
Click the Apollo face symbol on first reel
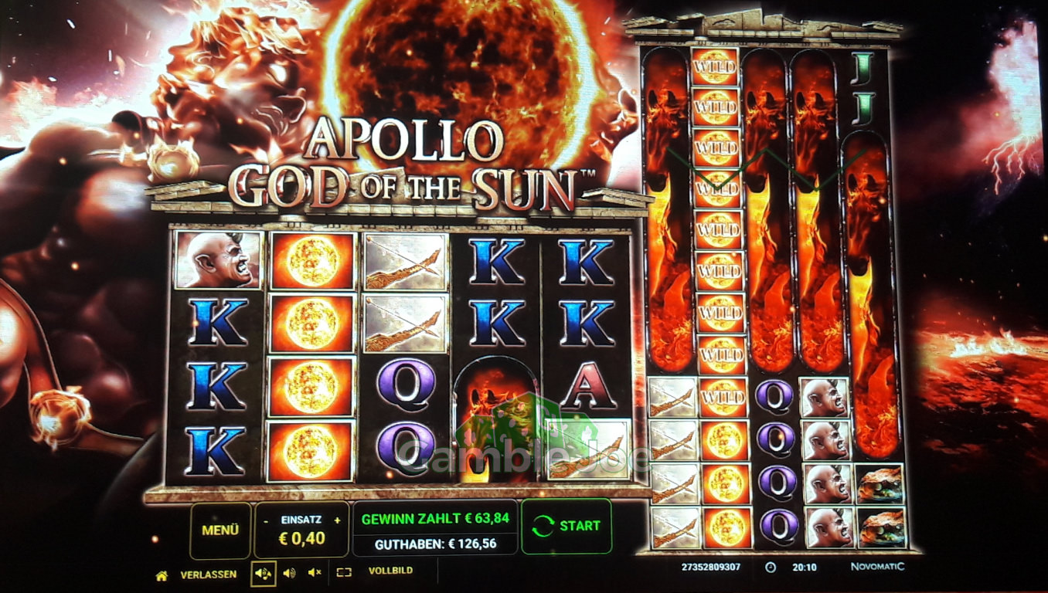tap(218, 260)
